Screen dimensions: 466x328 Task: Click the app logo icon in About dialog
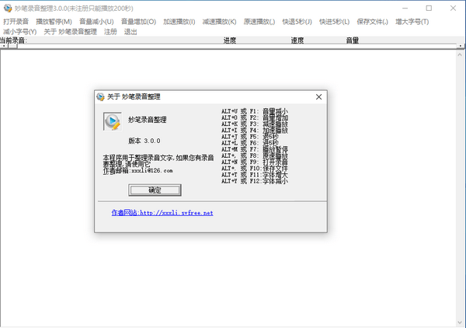coord(112,121)
